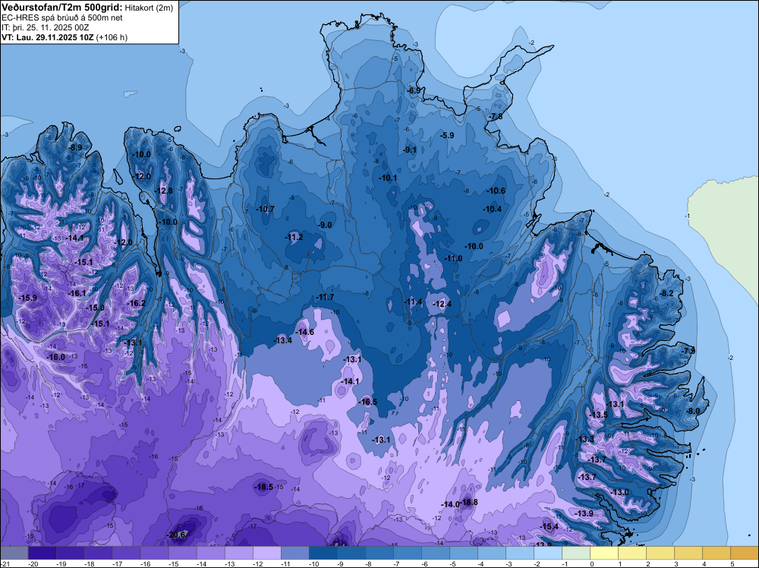Click the -9.1 temperature value
Image resolution: width=759 pixels, height=568 pixels.
point(410,150)
